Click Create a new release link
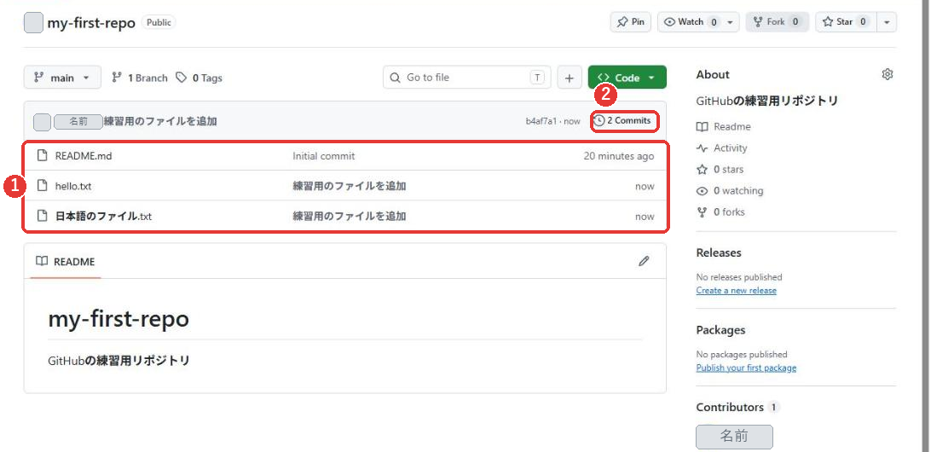Screen dimensions: 931x452 (x=737, y=291)
